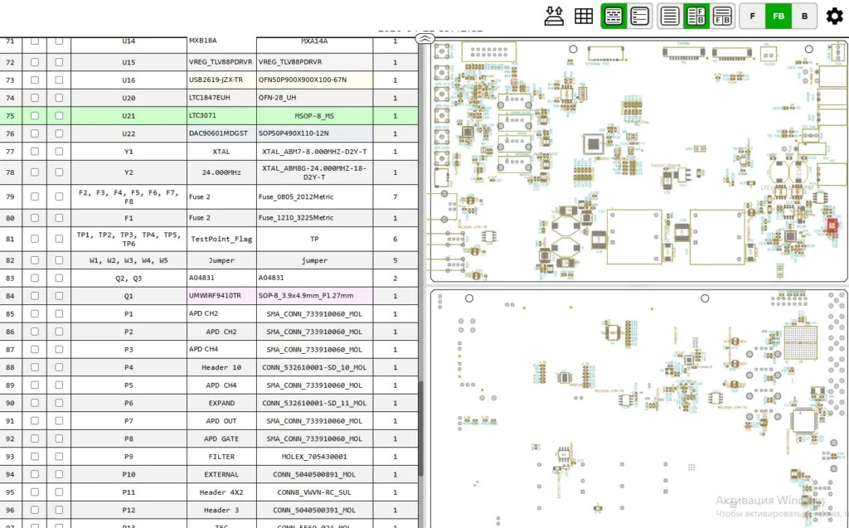Select quantity 7 in fuse row 79
The width and height of the screenshot is (849, 528).
coord(395,196)
